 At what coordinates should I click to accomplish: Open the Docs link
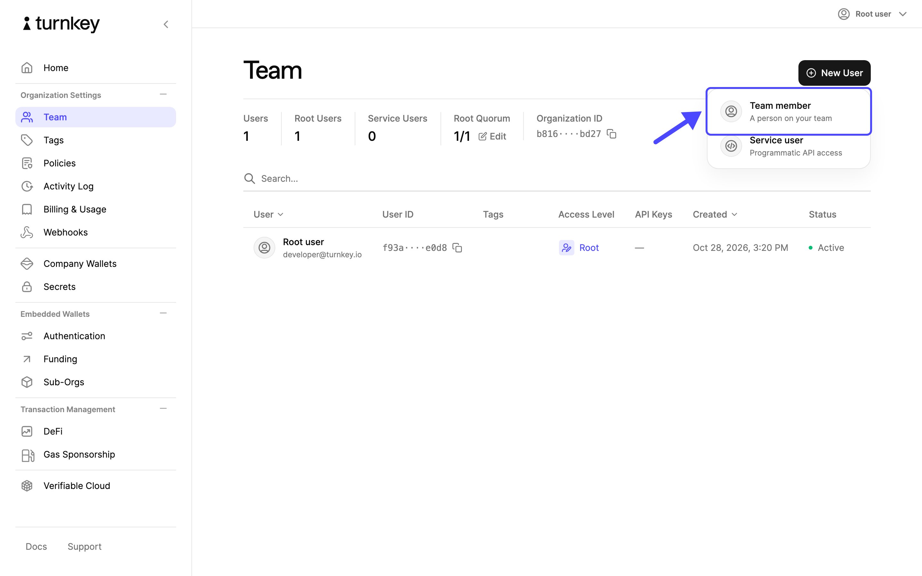36,546
